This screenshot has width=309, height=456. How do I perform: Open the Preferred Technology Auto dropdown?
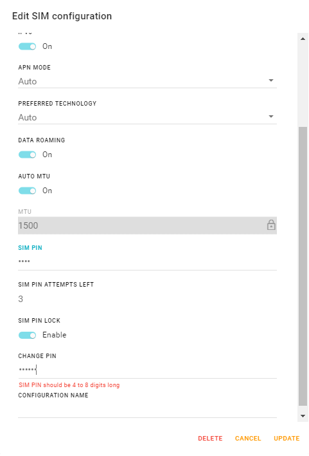(147, 117)
